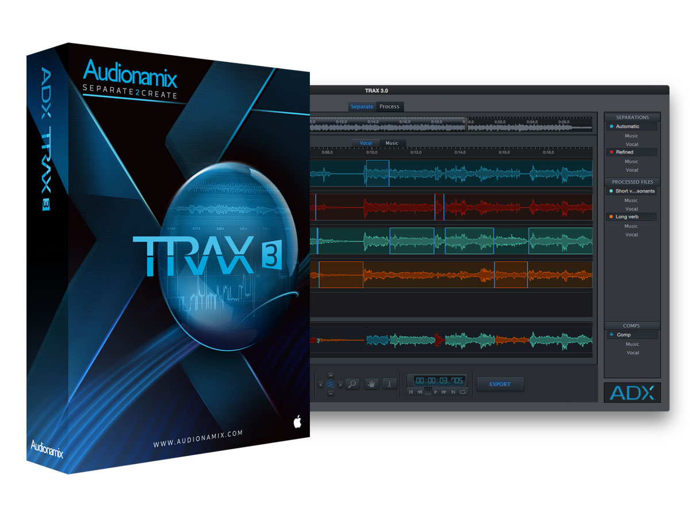The image size is (690, 517).
Task: Click the up arrow of navigation pad
Action: pos(331,375)
